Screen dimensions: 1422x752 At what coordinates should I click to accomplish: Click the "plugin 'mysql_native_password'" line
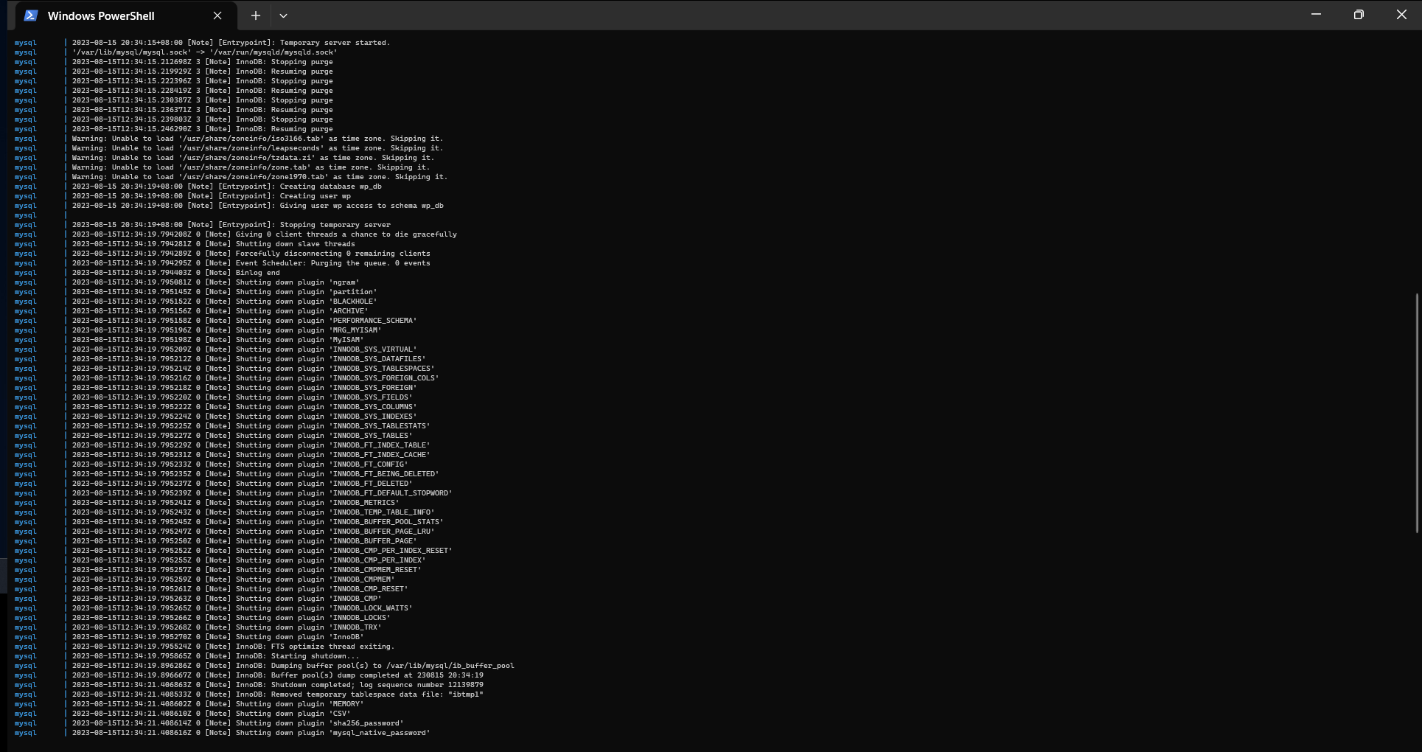pyautogui.click(x=251, y=733)
